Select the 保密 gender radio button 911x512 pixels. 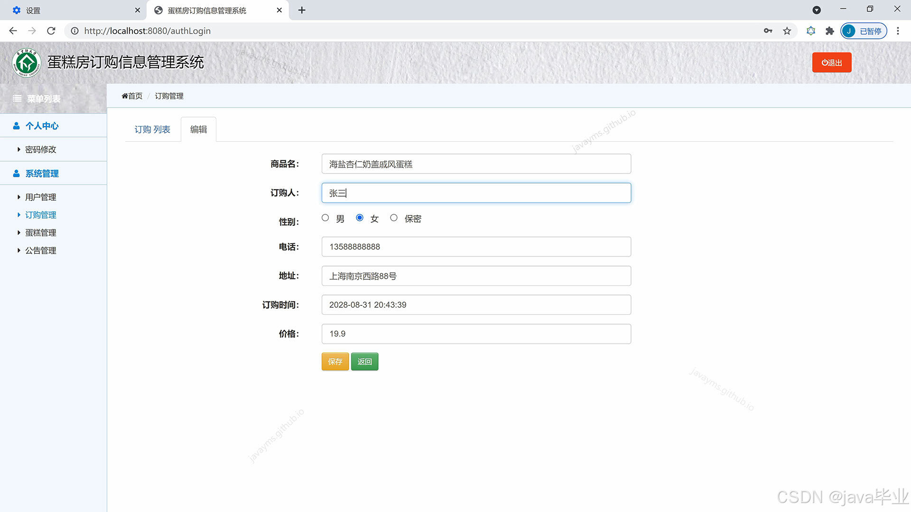pos(394,218)
